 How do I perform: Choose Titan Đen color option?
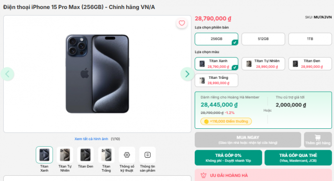(310, 64)
